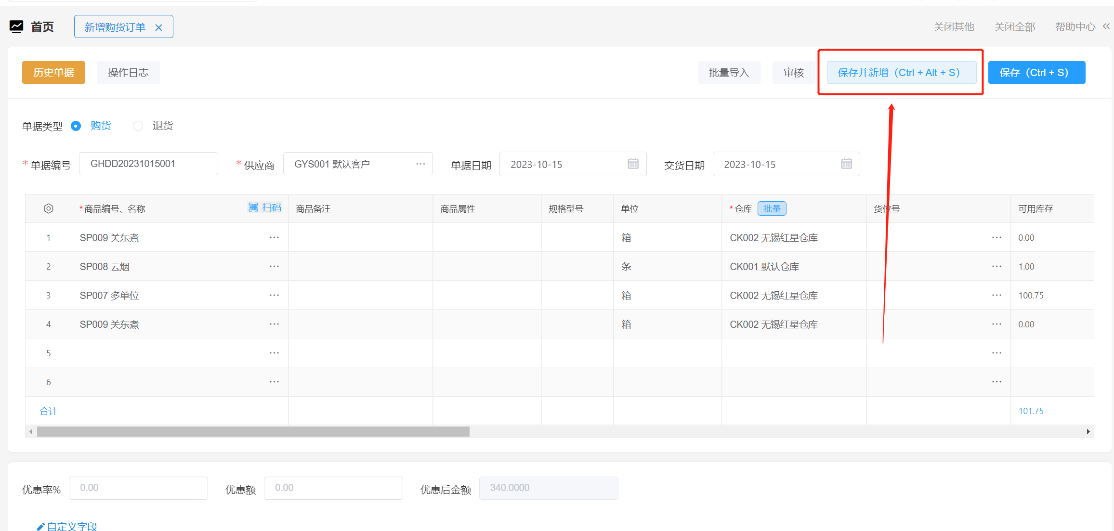Open supplier picker ellipsis for 供应商
This screenshot has height=531, width=1114.
420,164
